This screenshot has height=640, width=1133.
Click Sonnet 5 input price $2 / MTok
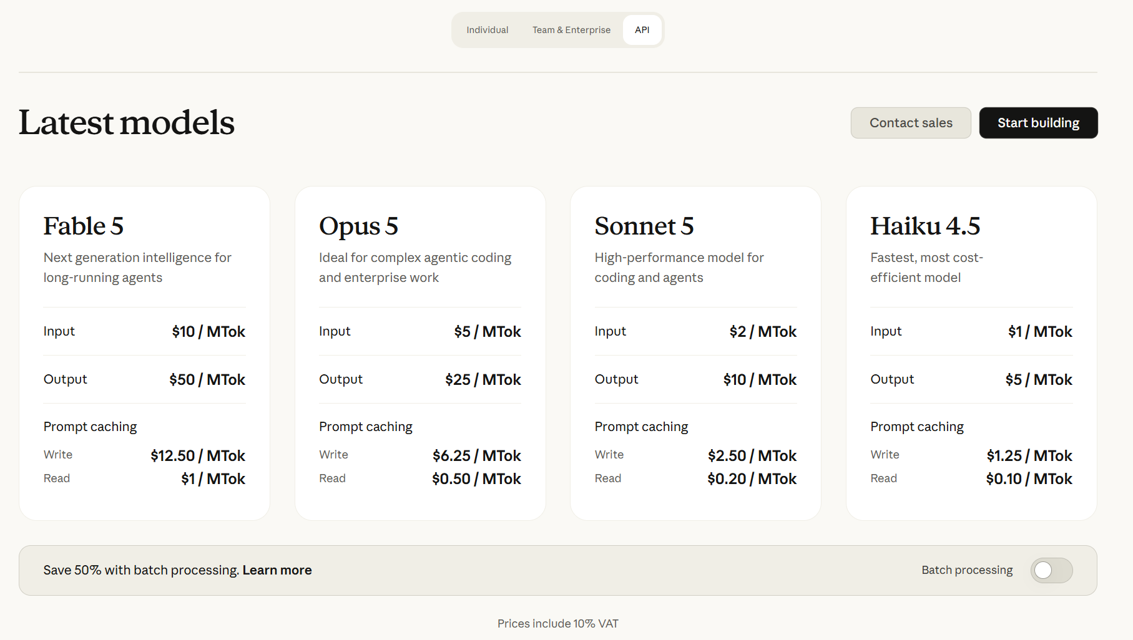coord(763,332)
